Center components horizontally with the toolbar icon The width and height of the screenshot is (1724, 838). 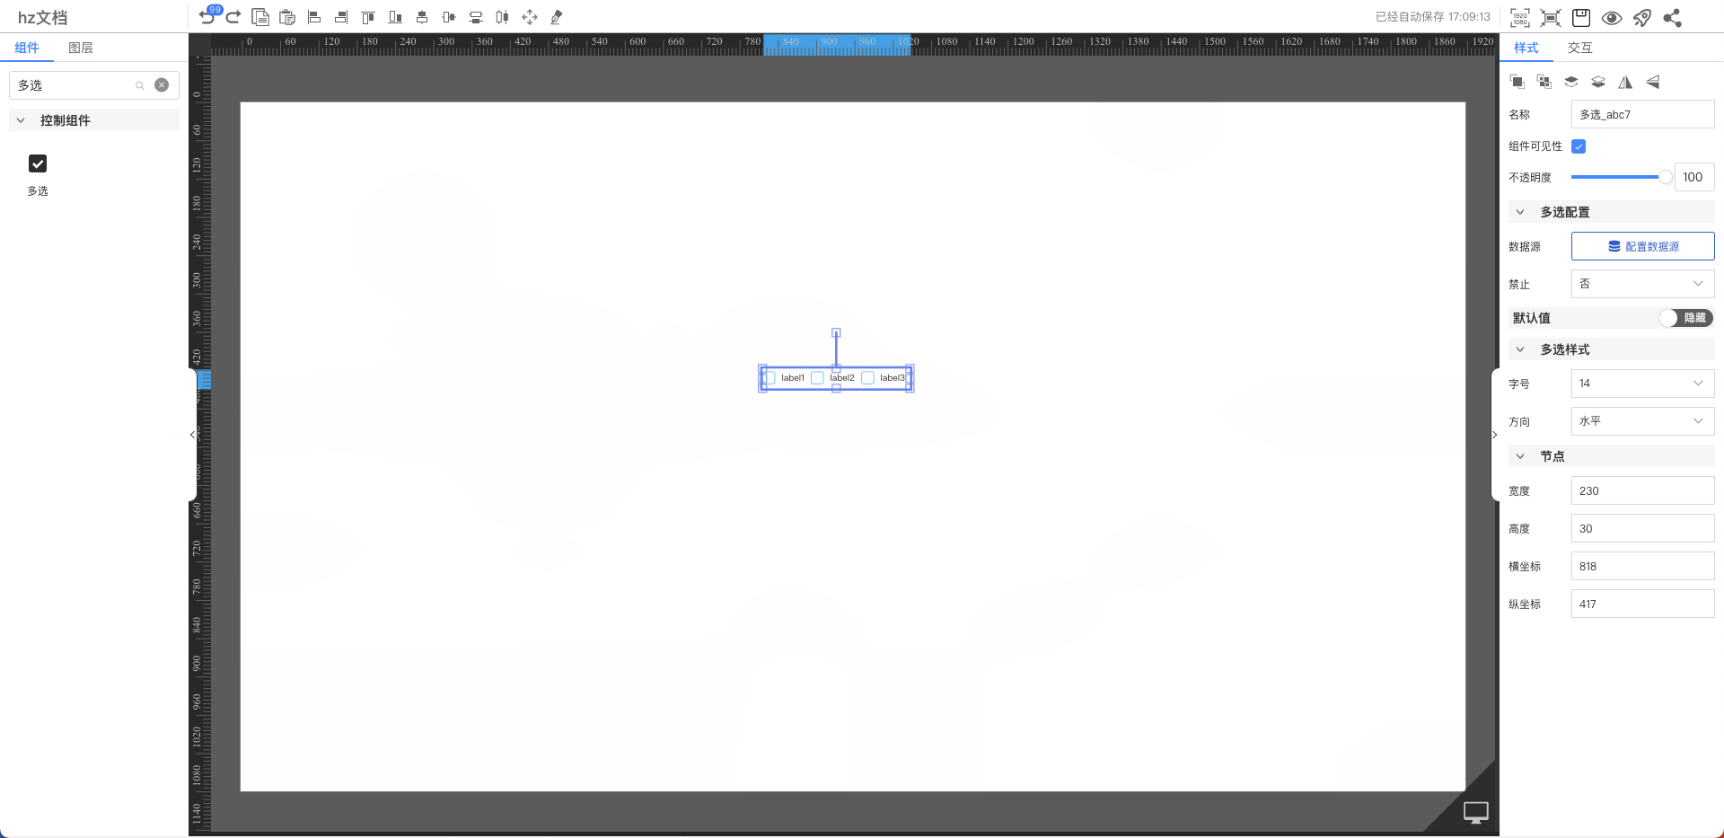coord(449,17)
